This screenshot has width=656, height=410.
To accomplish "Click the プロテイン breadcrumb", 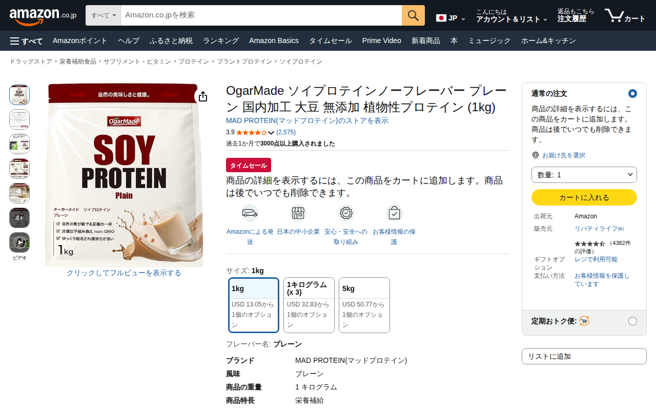I will (194, 61).
